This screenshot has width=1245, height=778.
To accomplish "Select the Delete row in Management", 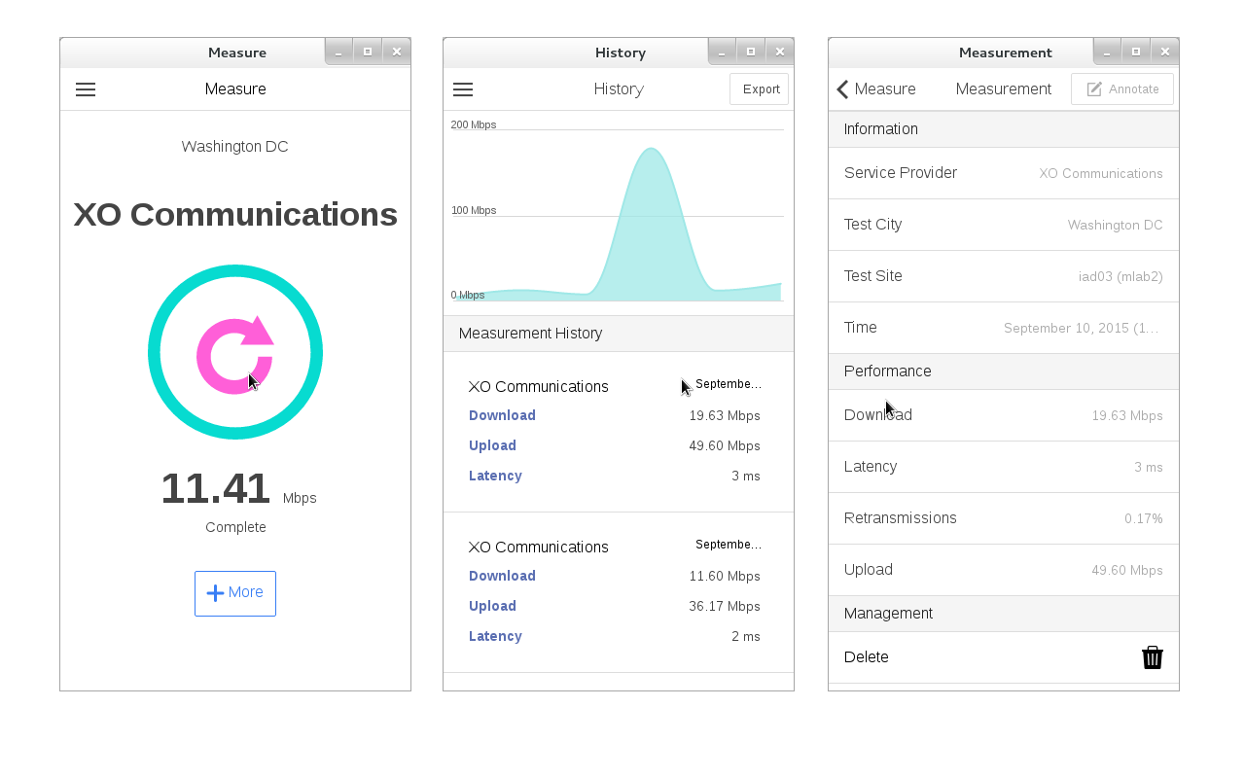I will click(x=1004, y=657).
